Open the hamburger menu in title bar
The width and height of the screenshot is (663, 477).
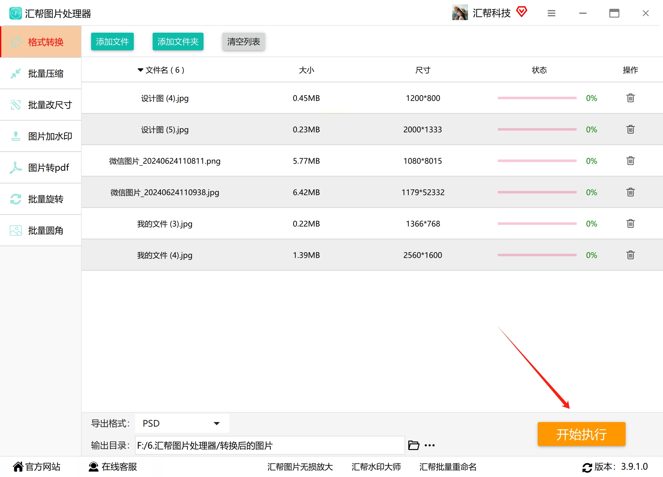click(x=552, y=13)
